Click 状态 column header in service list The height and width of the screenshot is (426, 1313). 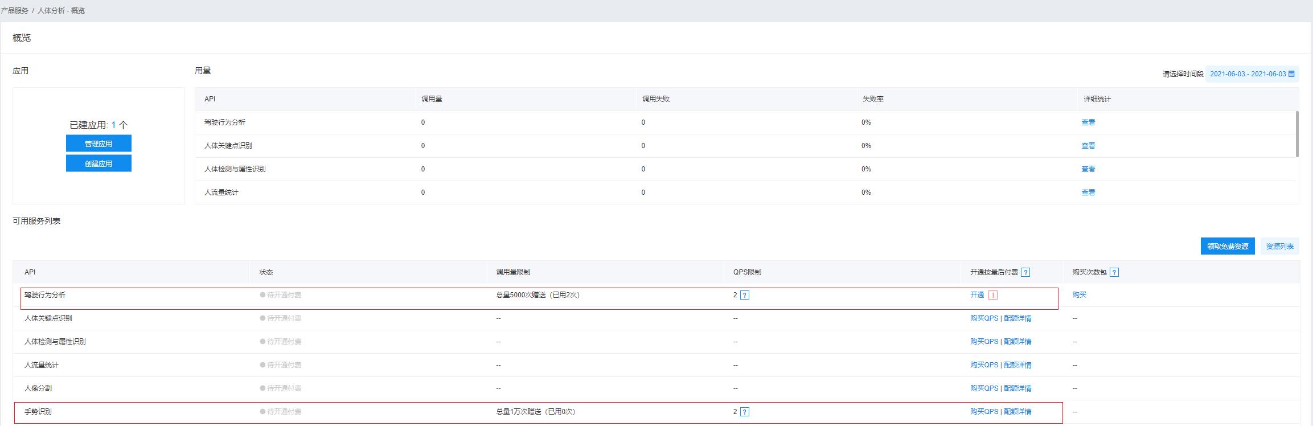pos(266,272)
